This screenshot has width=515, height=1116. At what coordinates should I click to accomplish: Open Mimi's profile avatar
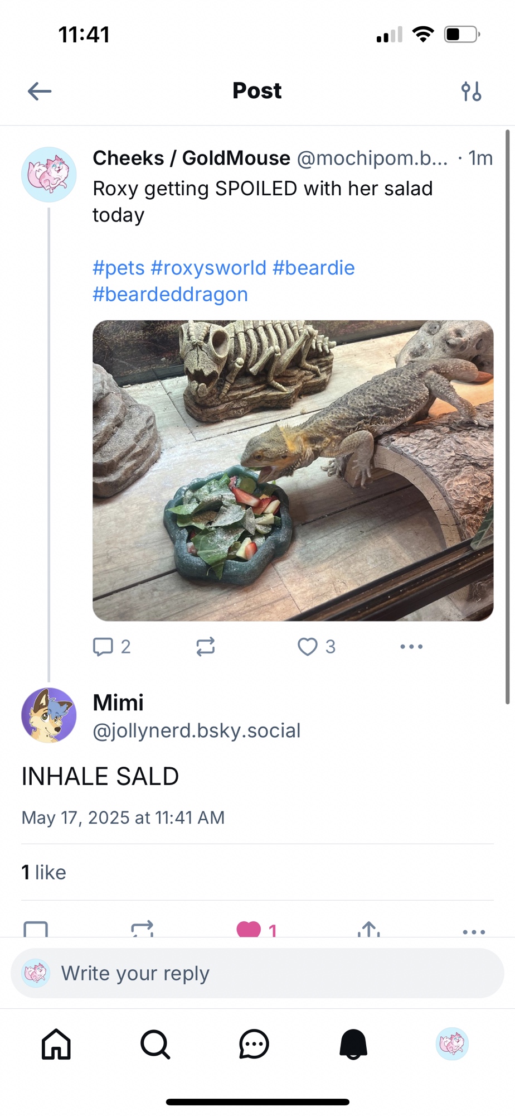pyautogui.click(x=49, y=715)
